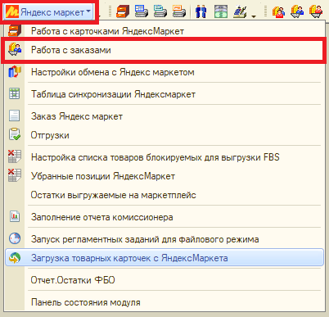The width and height of the screenshot is (329, 317).
Task: Click the printer icon with blue table sheet
Action: click(142, 11)
